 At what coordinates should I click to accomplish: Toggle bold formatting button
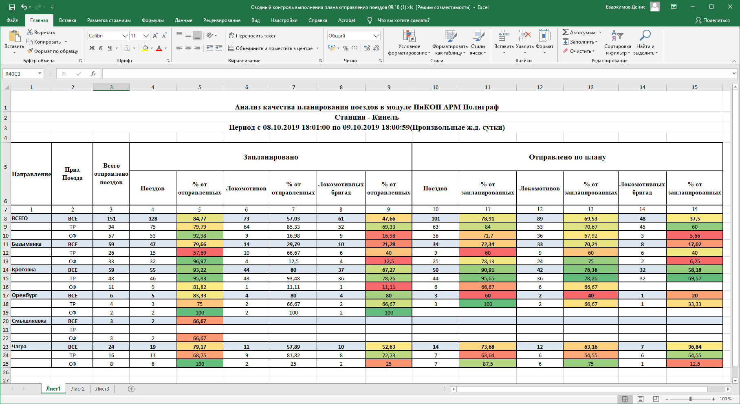(x=92, y=48)
